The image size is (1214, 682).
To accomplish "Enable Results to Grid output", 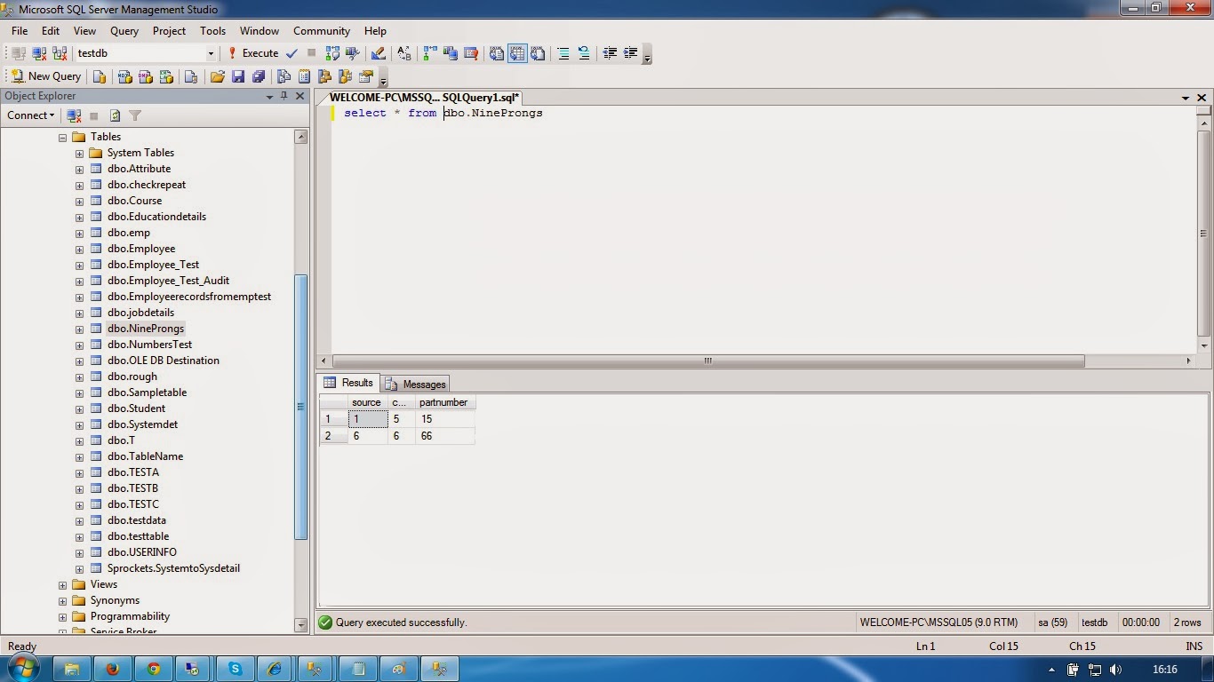I will tap(518, 53).
